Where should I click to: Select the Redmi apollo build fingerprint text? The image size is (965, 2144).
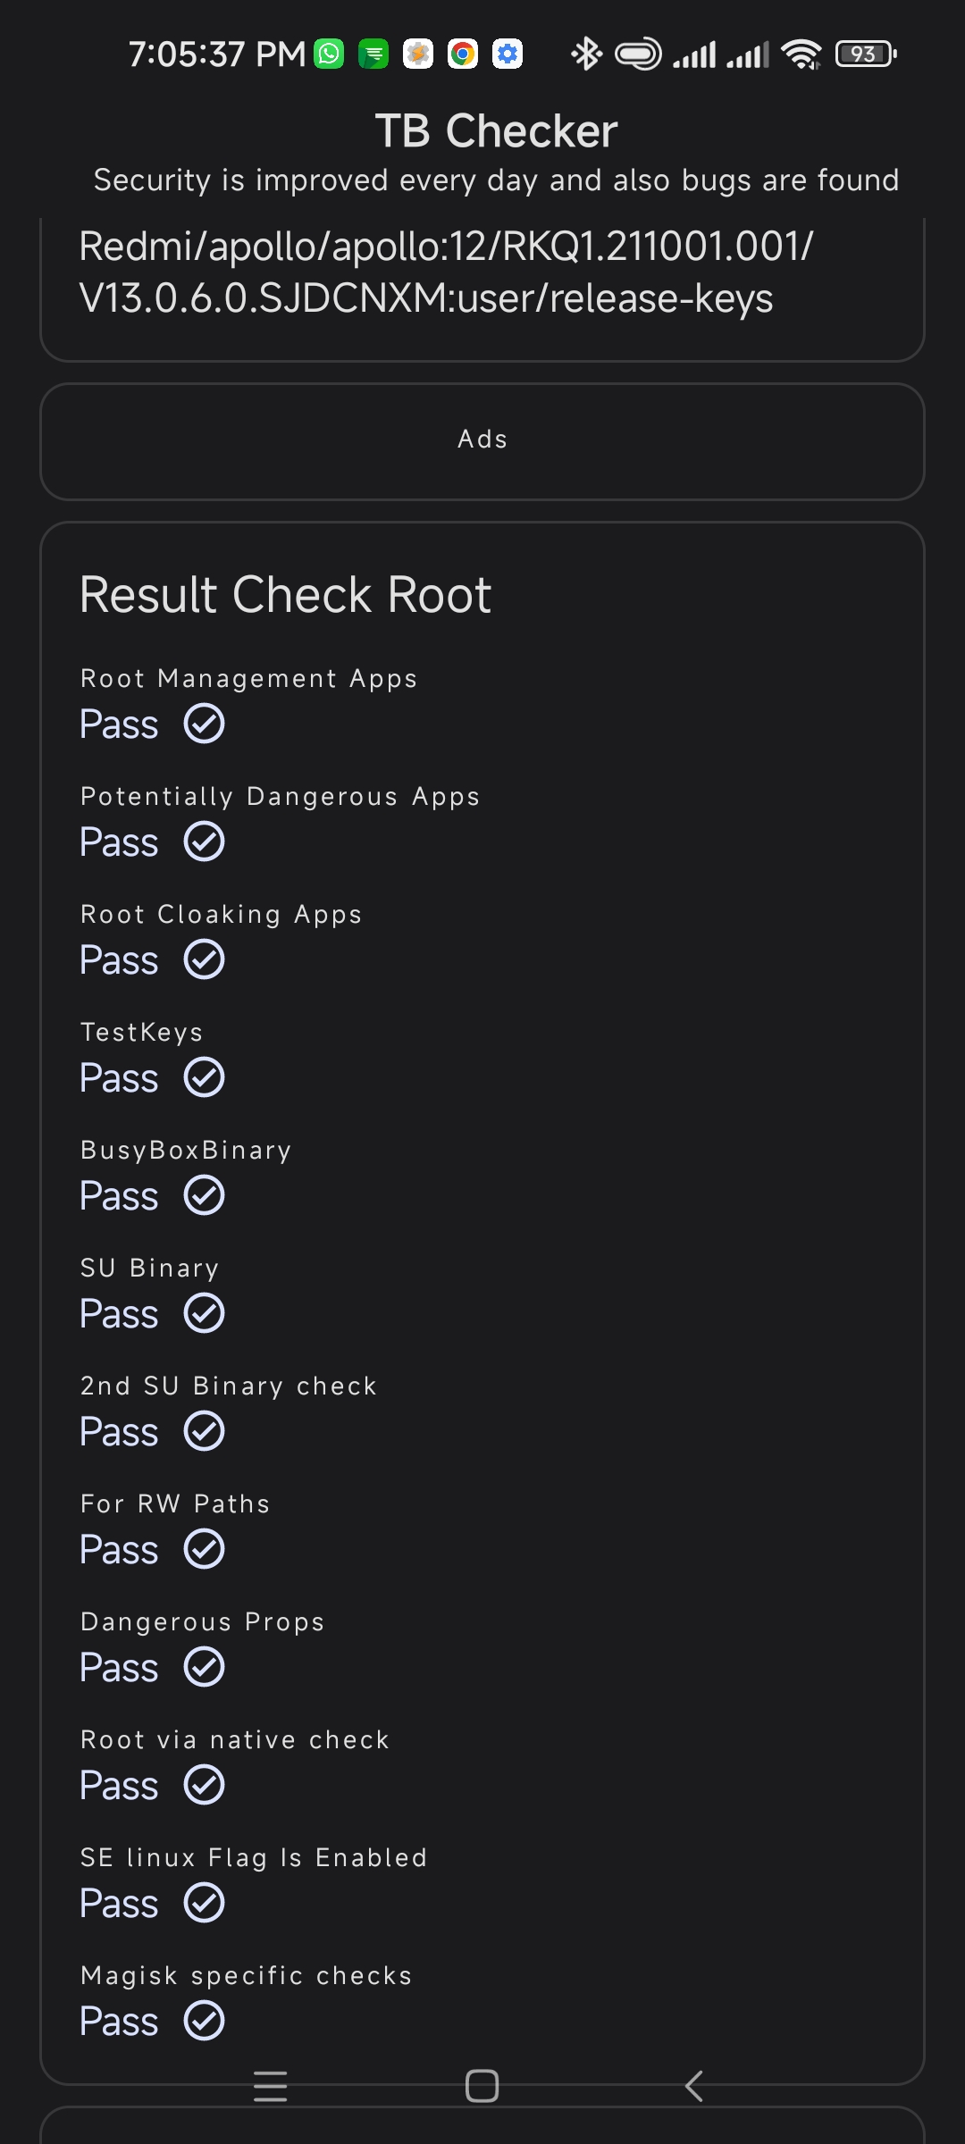point(447,272)
